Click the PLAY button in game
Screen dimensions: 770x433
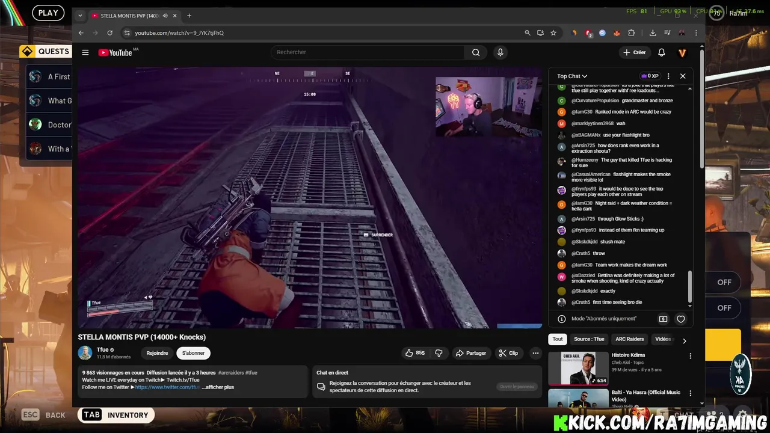click(x=48, y=12)
